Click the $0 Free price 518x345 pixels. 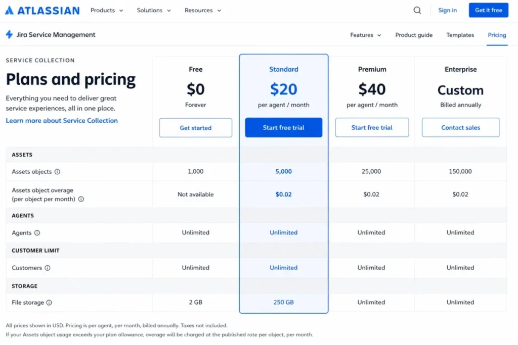196,89
